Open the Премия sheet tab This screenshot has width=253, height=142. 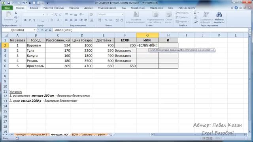pos(101,135)
